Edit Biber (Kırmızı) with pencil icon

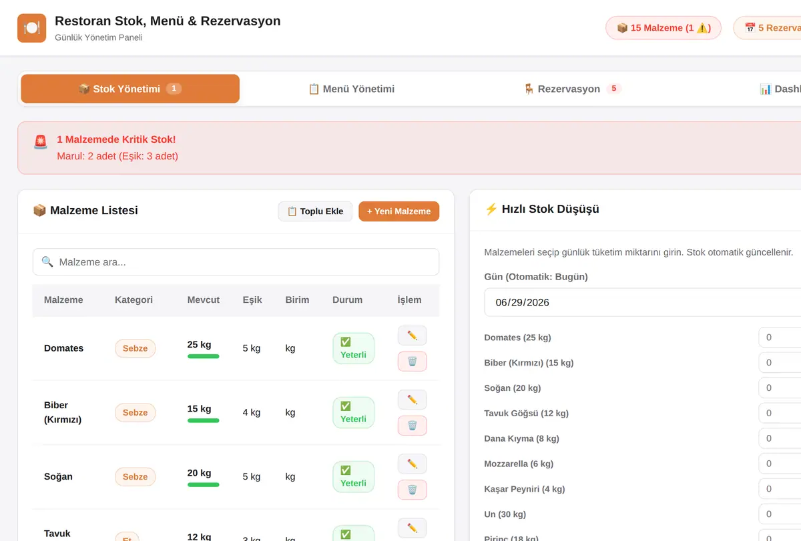[412, 400]
